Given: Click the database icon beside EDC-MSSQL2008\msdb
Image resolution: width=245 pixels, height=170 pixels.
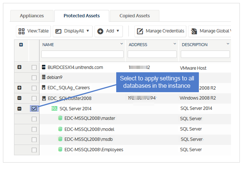Looking at the screenshot, I should pos(60,139).
